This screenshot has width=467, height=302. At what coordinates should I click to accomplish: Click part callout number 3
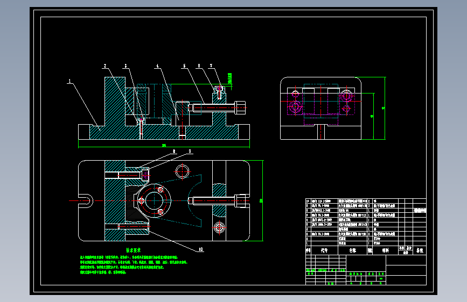click(126, 66)
